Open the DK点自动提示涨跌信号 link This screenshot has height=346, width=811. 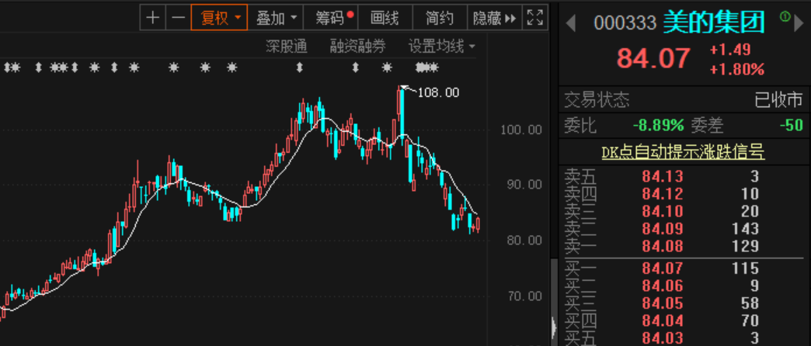click(x=683, y=152)
